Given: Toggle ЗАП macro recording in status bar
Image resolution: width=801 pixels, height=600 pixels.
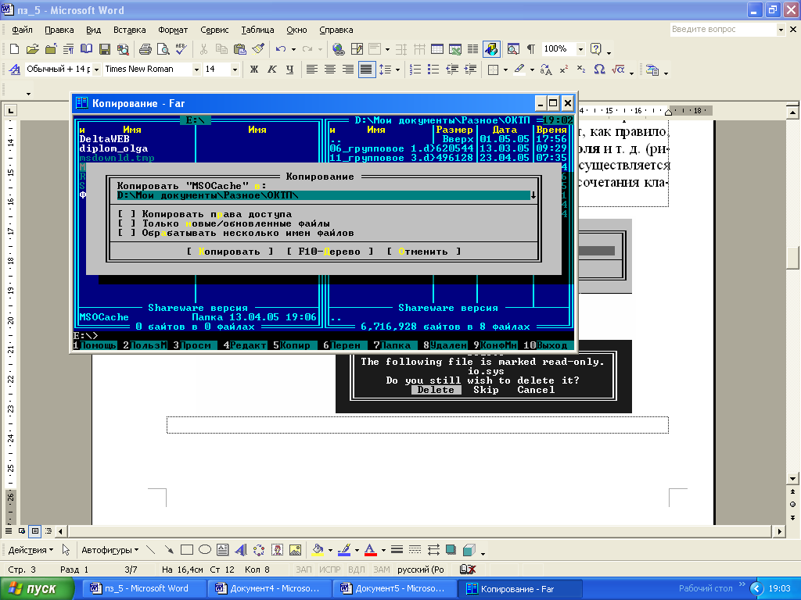Looking at the screenshot, I should (x=304, y=570).
